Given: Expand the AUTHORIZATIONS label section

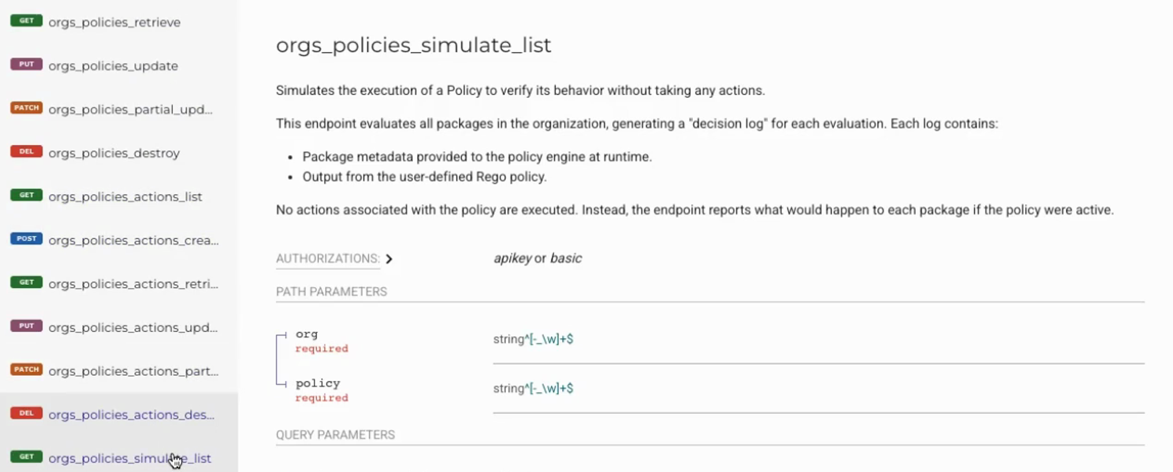Looking at the screenshot, I should [x=327, y=259].
